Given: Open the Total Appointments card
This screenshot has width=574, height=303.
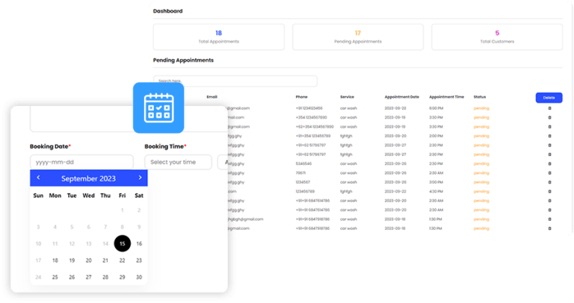Looking at the screenshot, I should click(218, 37).
